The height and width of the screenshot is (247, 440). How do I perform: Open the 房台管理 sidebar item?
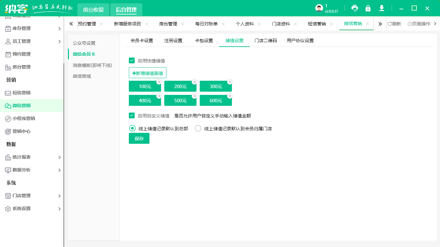click(22, 67)
